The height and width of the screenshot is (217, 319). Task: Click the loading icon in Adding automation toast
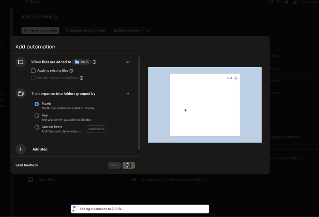75,209
